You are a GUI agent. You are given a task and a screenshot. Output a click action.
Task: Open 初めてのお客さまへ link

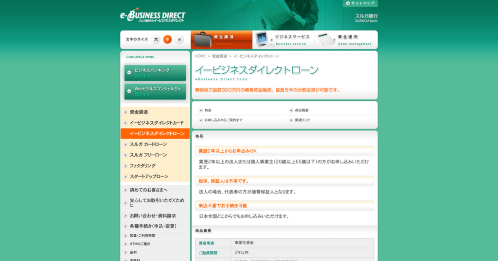tap(155, 190)
